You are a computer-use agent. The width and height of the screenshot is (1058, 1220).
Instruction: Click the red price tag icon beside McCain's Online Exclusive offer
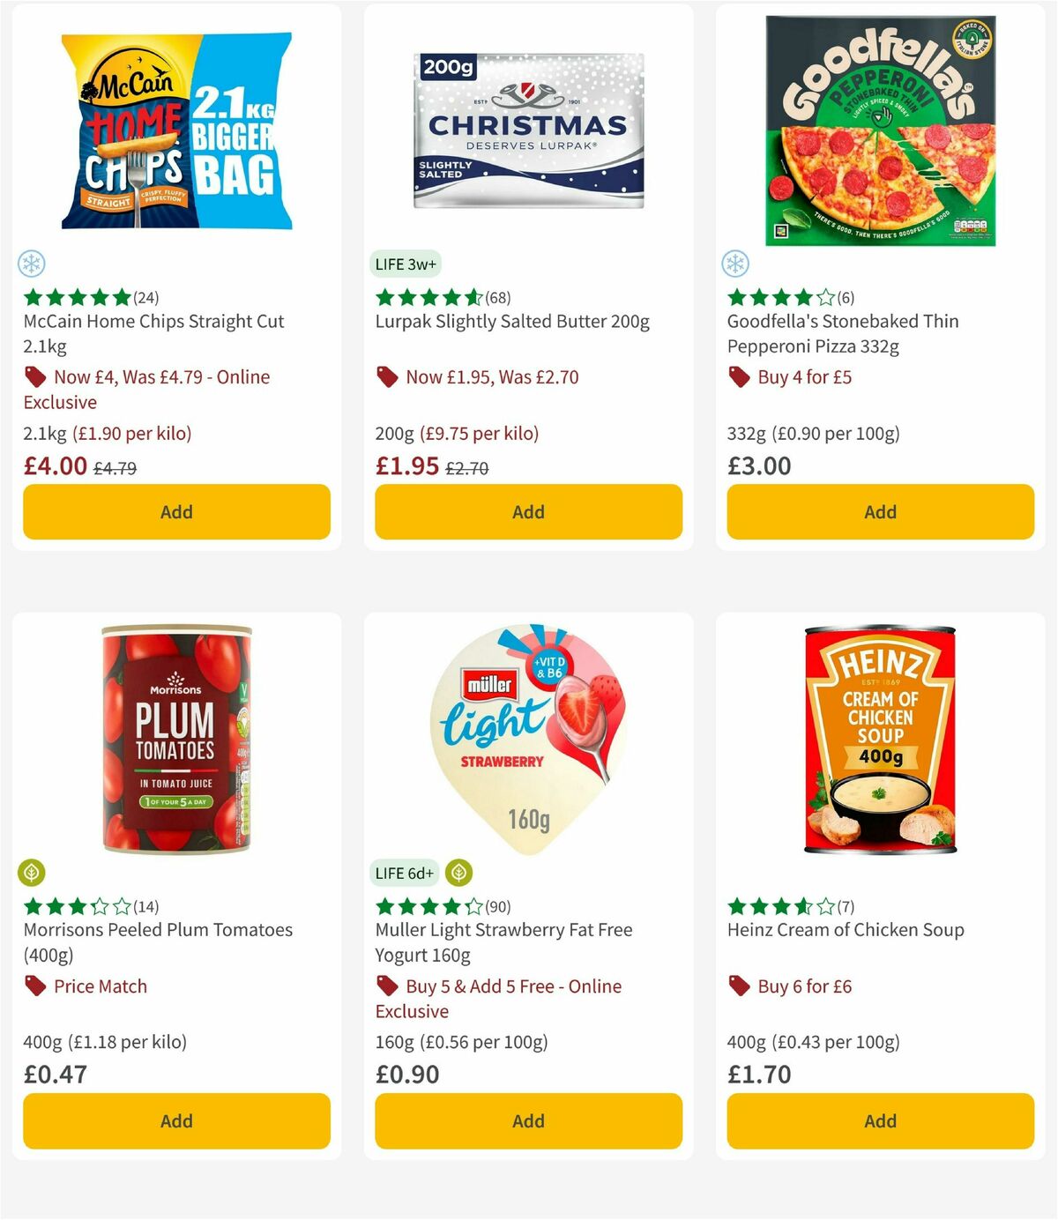[35, 376]
